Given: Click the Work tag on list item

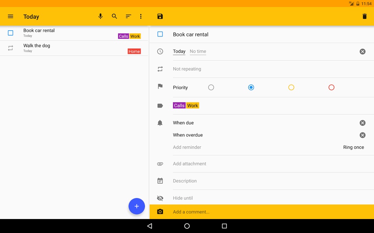Looking at the screenshot, I should point(135,36).
